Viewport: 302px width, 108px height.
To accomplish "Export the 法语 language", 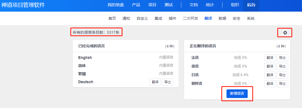I will 282,58.
